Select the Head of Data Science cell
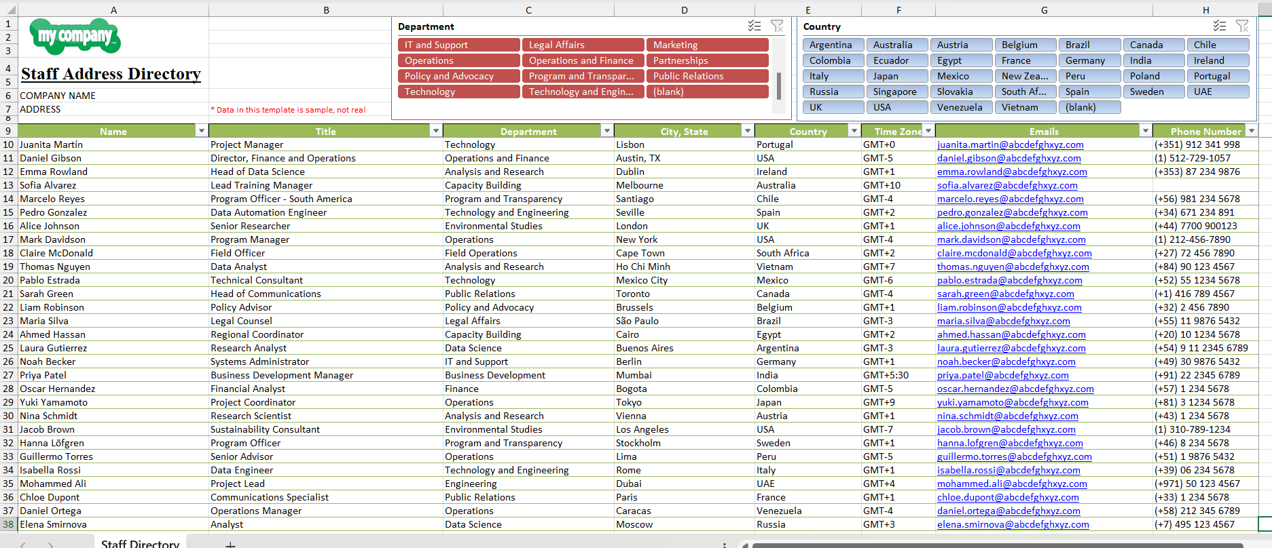 tap(326, 172)
